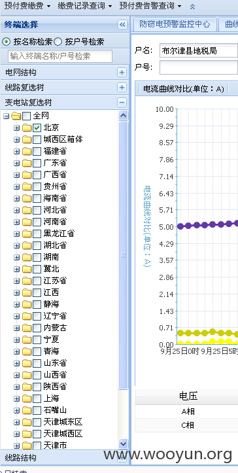Click the folder icon next to 福建省
Screen dimensions: 238x473
[x=27, y=151]
